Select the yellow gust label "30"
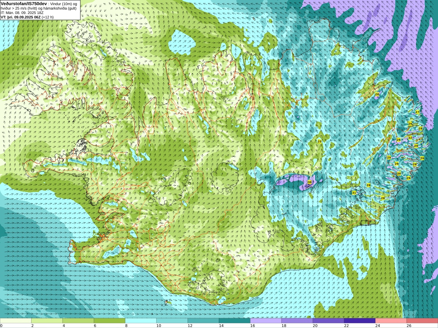 399,174
